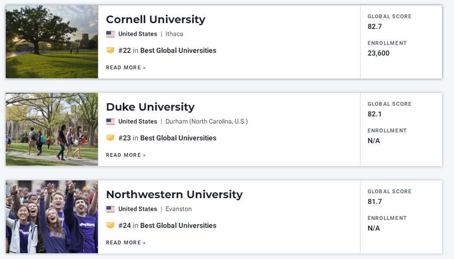This screenshot has height=259, width=454.
Task: Click Cornell's global score 82.7
Action: (x=375, y=27)
